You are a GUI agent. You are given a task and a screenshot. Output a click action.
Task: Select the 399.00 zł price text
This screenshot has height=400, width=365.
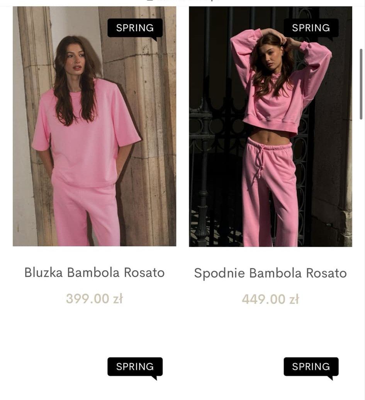click(94, 299)
